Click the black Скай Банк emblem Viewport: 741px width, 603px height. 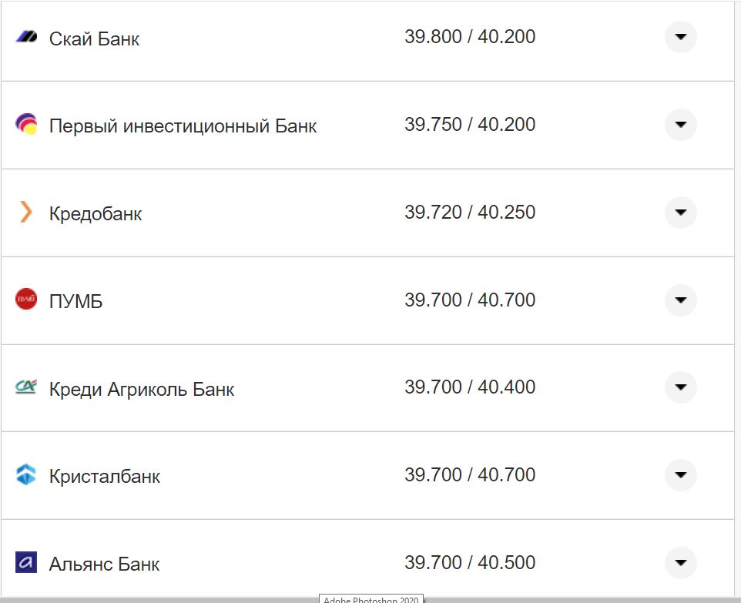point(25,36)
